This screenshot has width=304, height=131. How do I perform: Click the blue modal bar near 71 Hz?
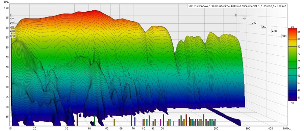[135, 121]
